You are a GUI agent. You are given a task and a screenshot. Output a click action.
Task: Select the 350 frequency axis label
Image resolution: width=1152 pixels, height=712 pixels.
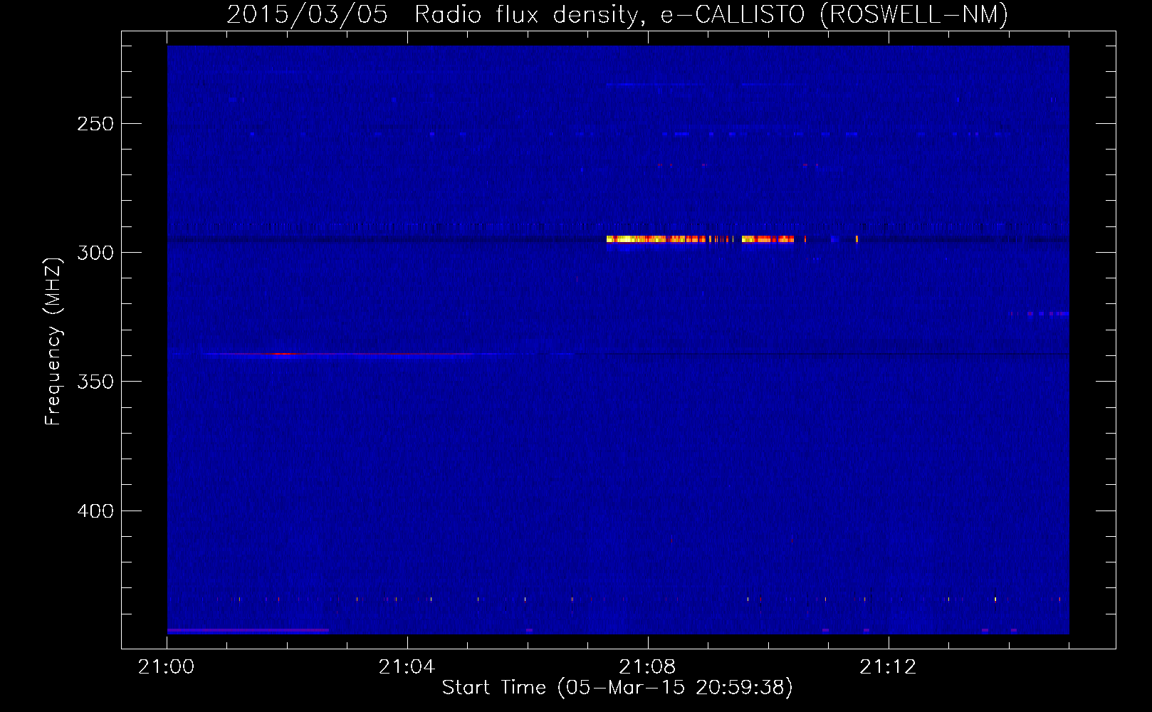click(x=95, y=382)
